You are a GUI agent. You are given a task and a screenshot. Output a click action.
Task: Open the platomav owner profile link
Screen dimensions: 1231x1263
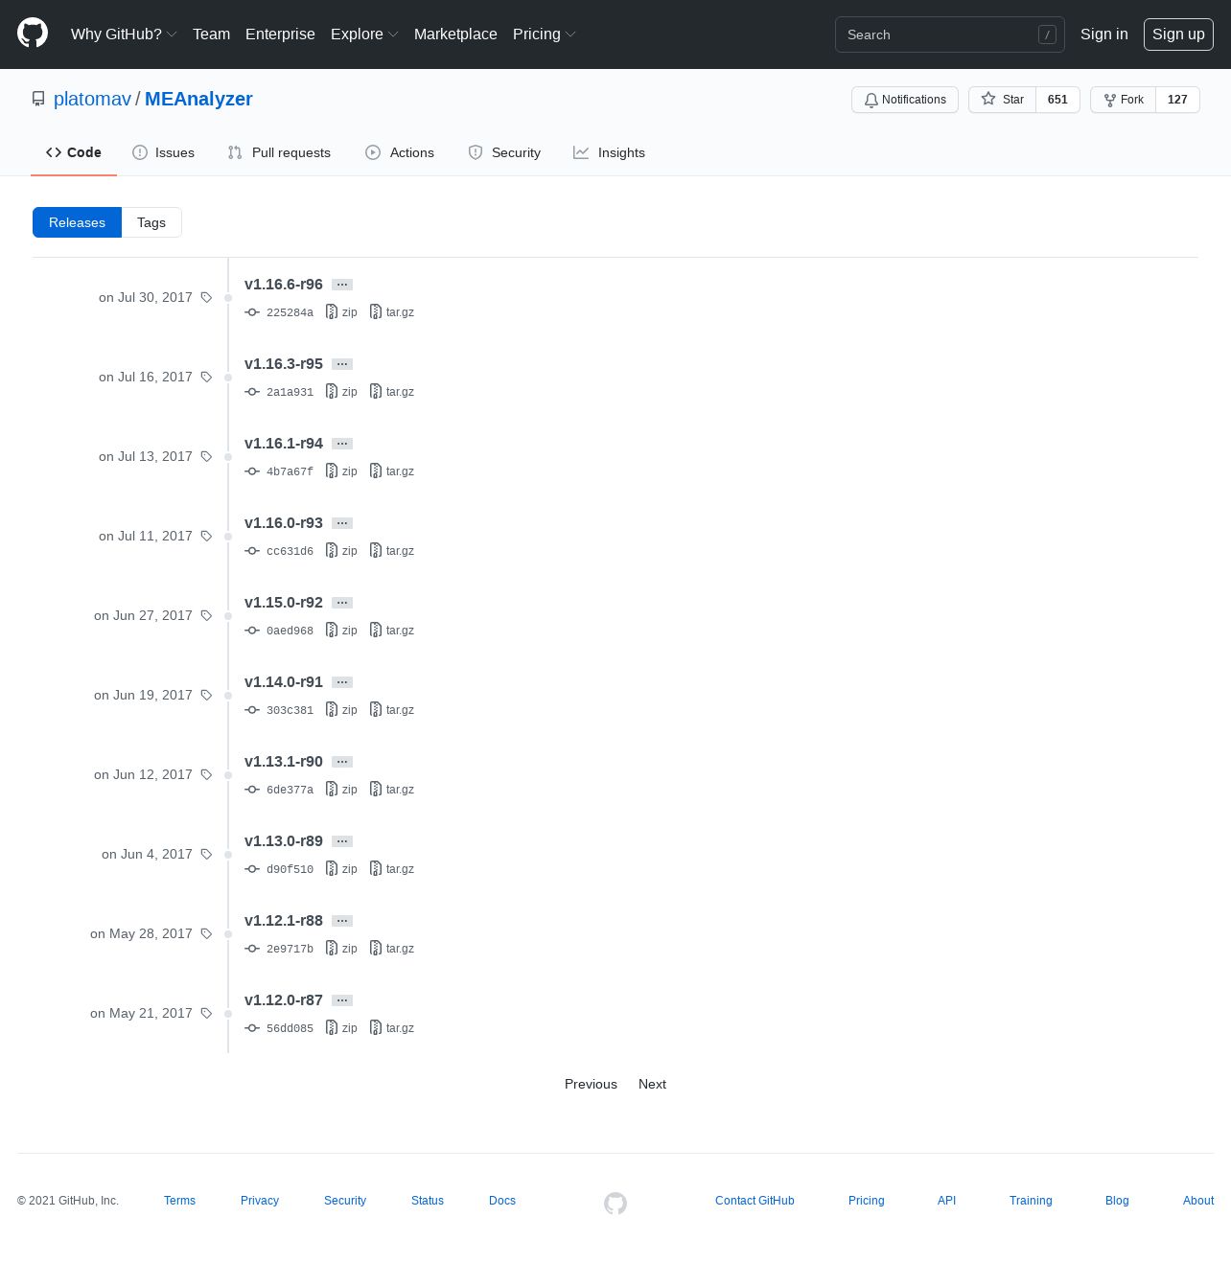click(x=92, y=99)
